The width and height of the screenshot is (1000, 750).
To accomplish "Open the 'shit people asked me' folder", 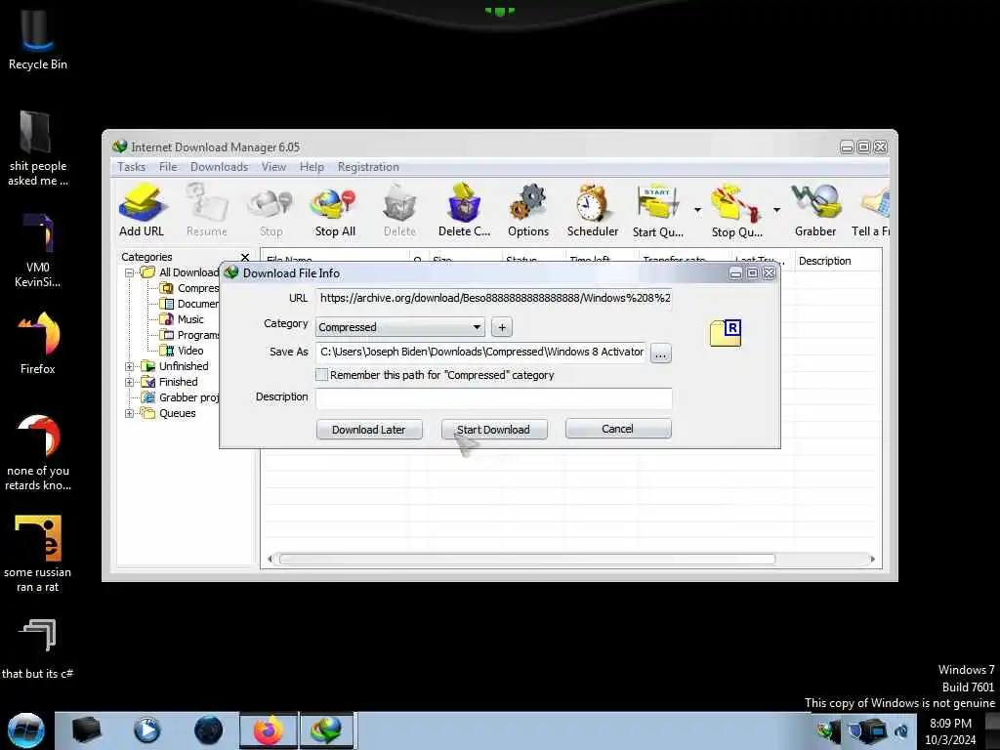I will (38, 148).
